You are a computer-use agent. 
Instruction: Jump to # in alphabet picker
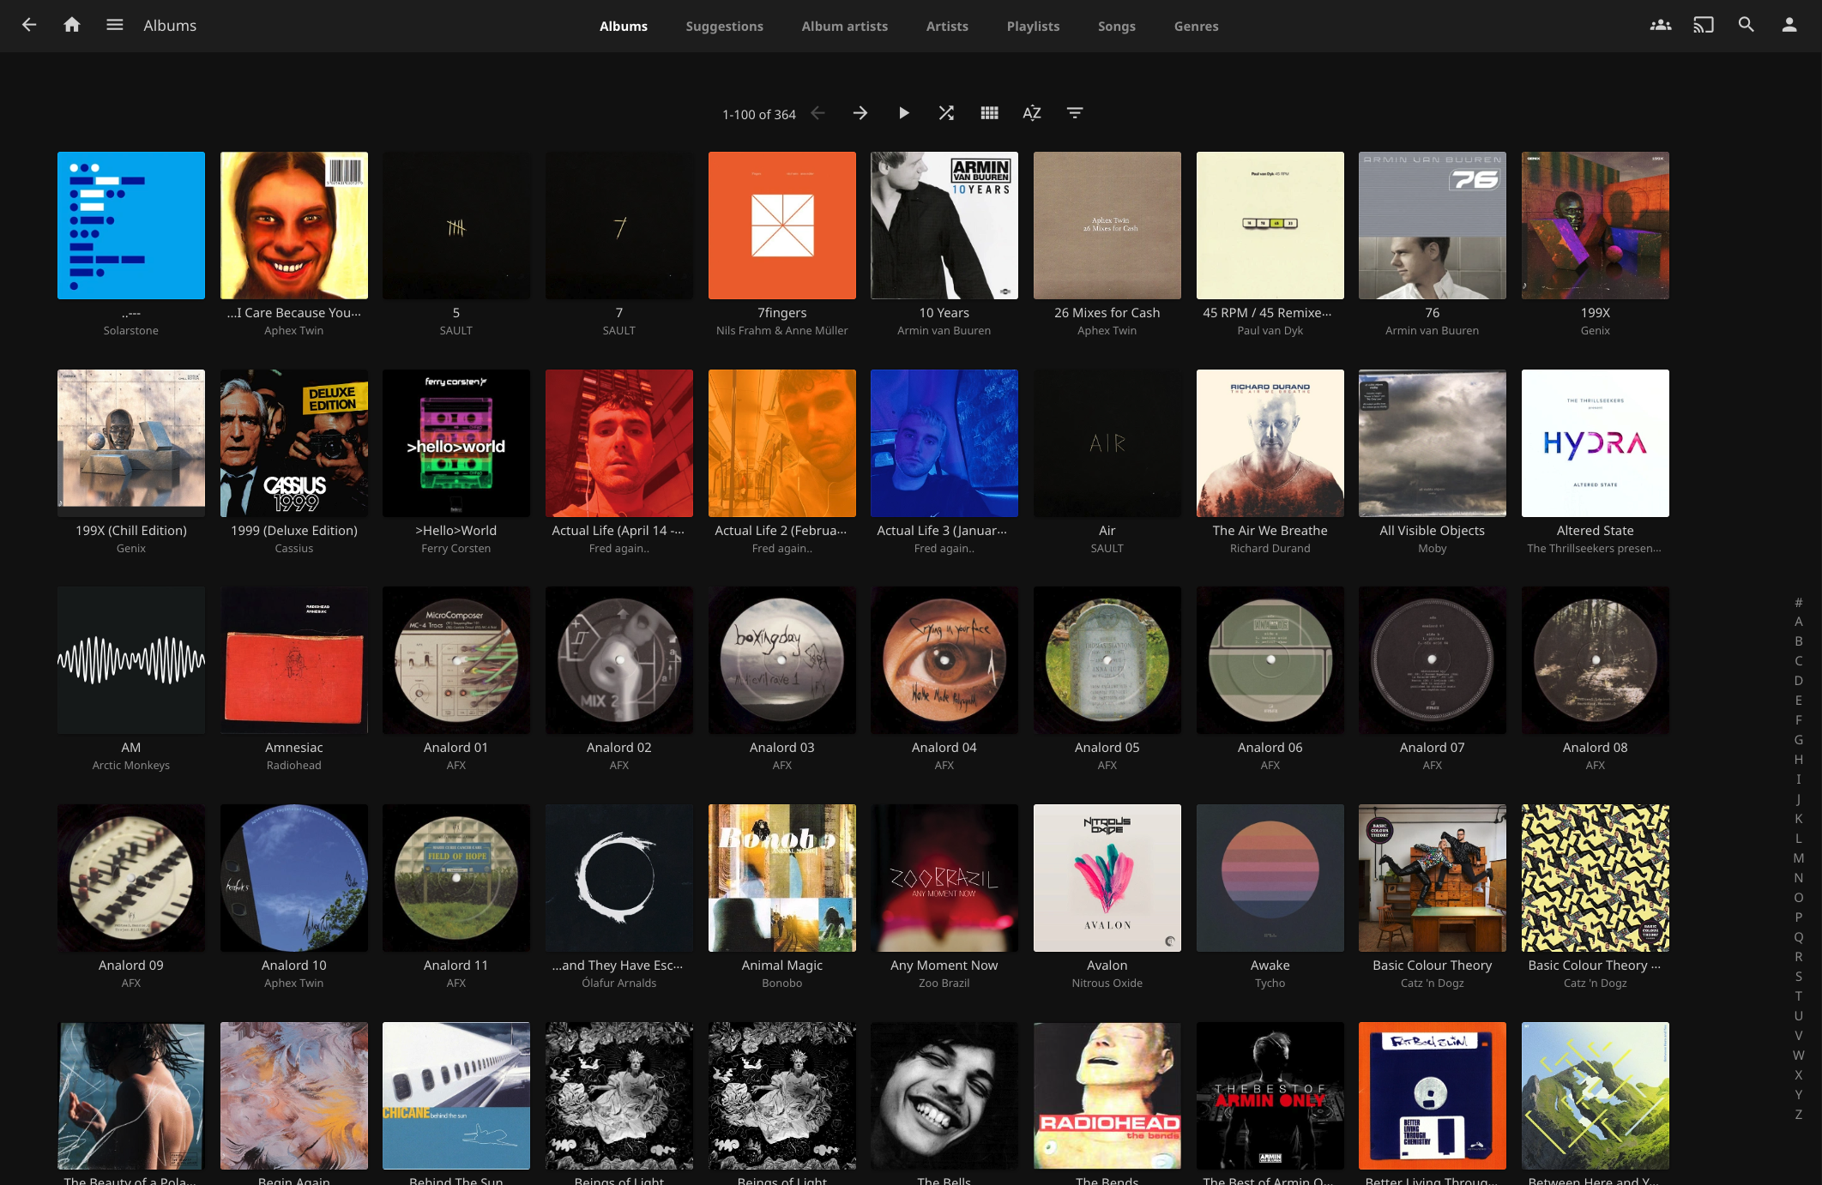(1799, 602)
